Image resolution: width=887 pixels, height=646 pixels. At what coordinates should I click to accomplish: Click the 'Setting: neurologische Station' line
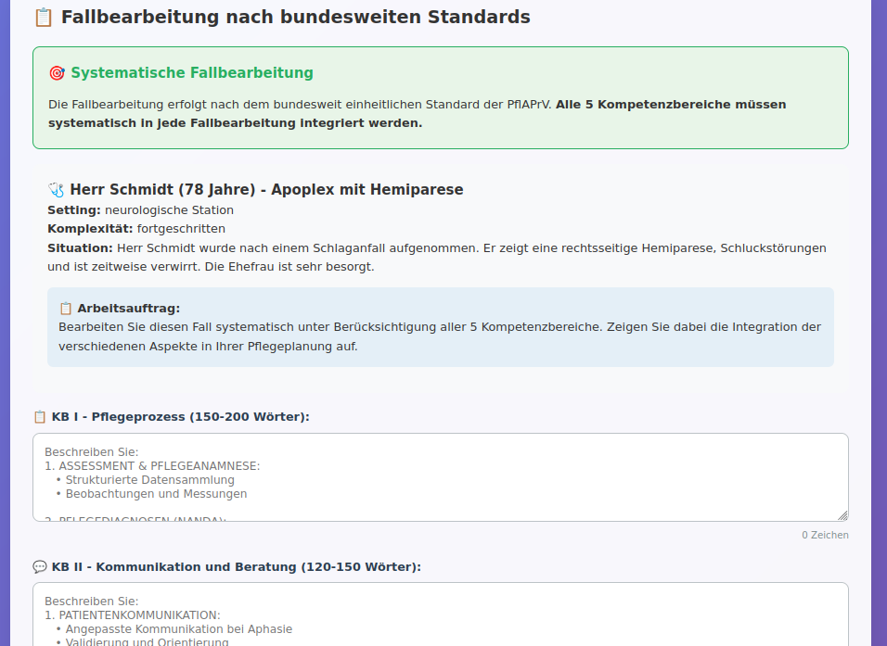coord(140,210)
